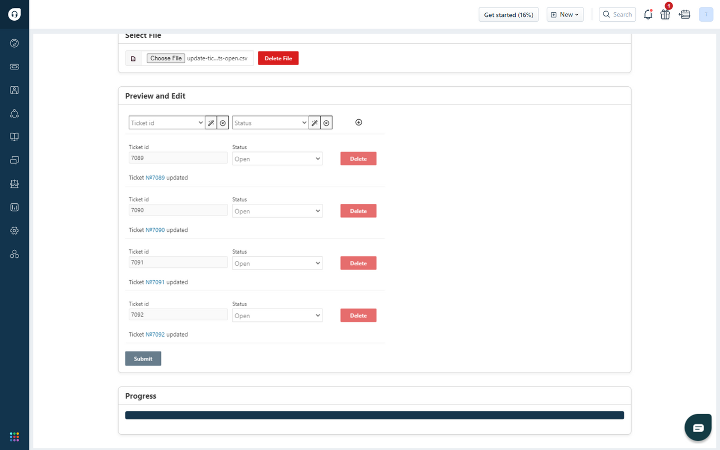
Task: Open Analytics from the sidebar
Action: [14, 207]
